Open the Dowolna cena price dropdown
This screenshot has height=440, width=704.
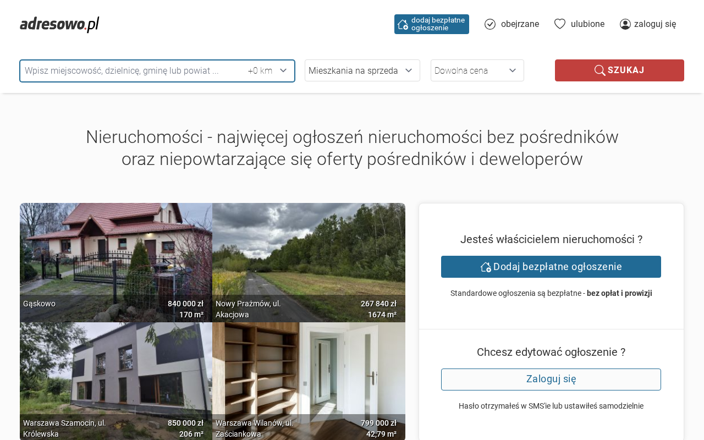point(477,70)
